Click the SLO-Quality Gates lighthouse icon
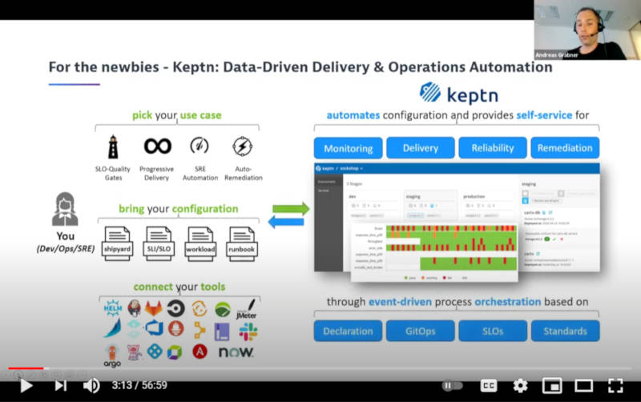641x402 pixels. [113, 147]
